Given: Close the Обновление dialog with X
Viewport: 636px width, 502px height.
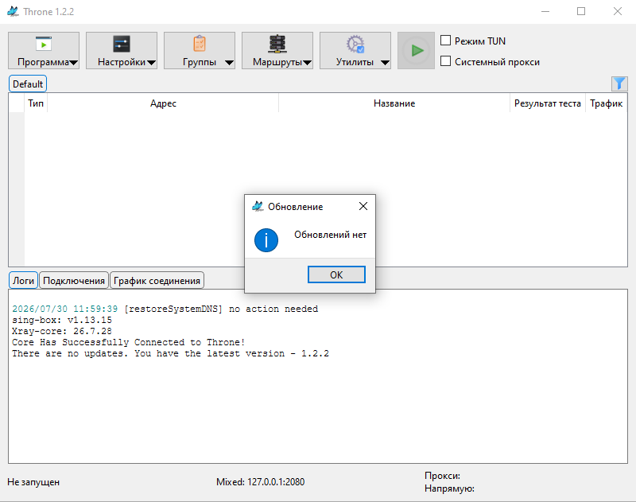Looking at the screenshot, I should [363, 206].
